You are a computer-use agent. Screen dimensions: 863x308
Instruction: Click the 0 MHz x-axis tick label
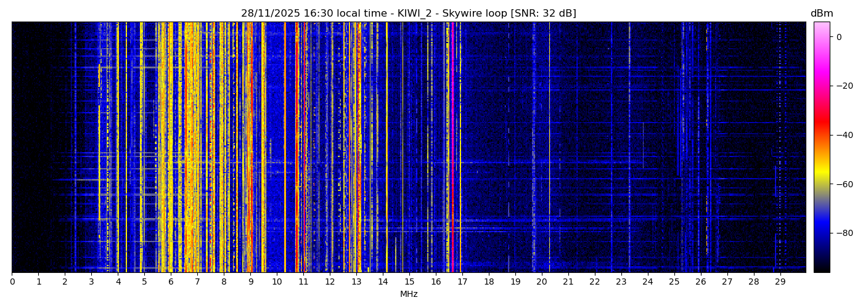pyautogui.click(x=12, y=282)
